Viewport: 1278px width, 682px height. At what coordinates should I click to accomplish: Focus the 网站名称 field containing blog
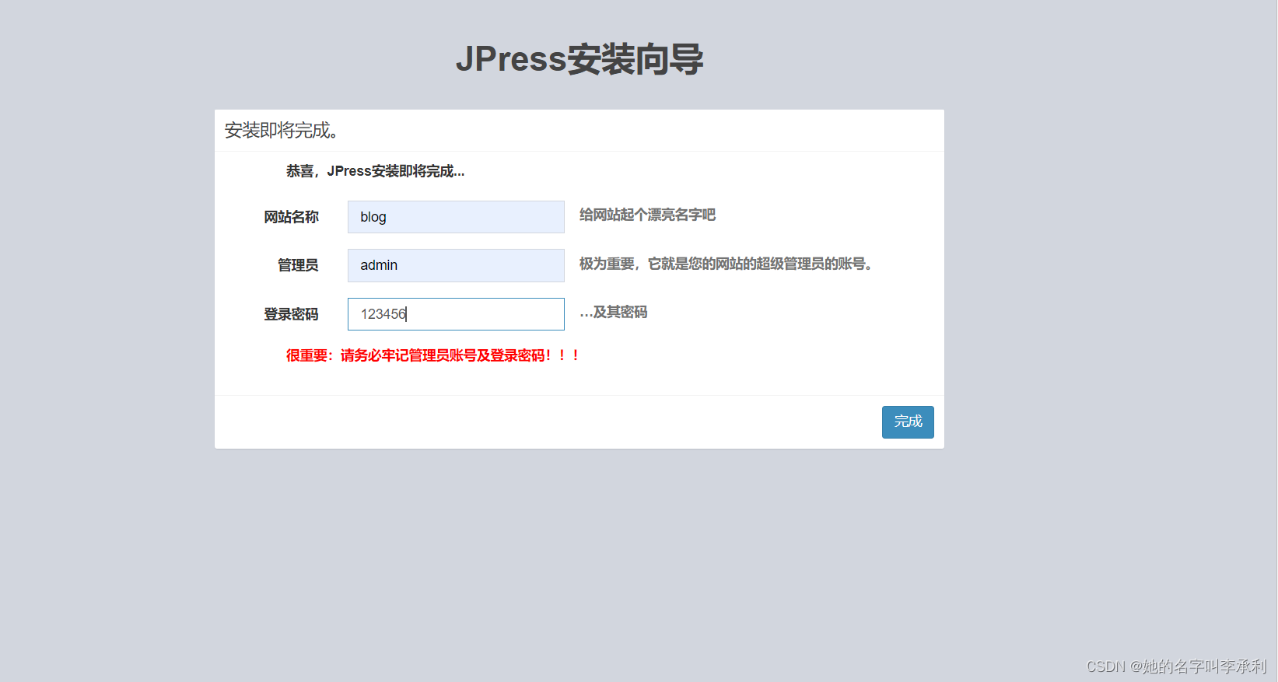pos(456,217)
